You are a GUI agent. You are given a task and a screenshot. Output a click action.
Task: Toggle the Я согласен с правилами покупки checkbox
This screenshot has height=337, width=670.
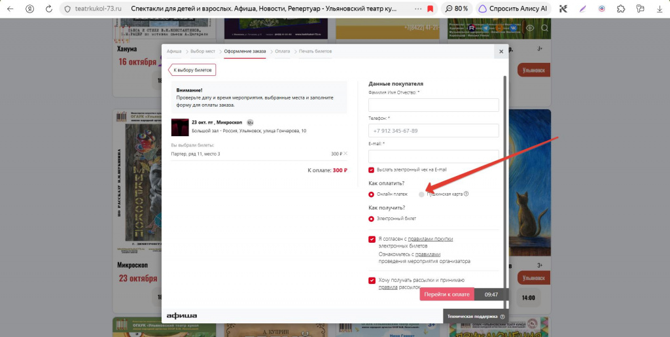[372, 239]
